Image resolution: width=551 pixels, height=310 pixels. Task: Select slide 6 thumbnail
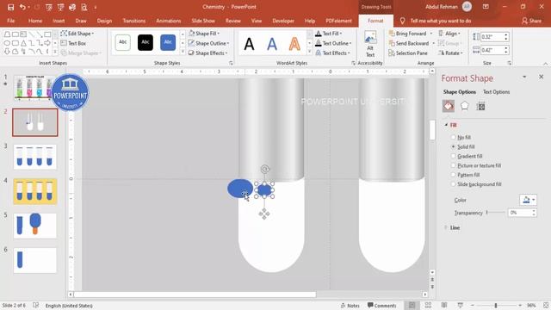(34, 260)
